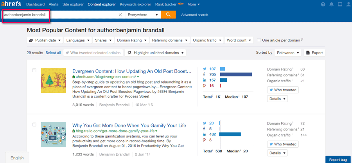The image size is (352, 163).
Task: Click Referring domains info icon for Evergreen article
Action: (299, 74)
